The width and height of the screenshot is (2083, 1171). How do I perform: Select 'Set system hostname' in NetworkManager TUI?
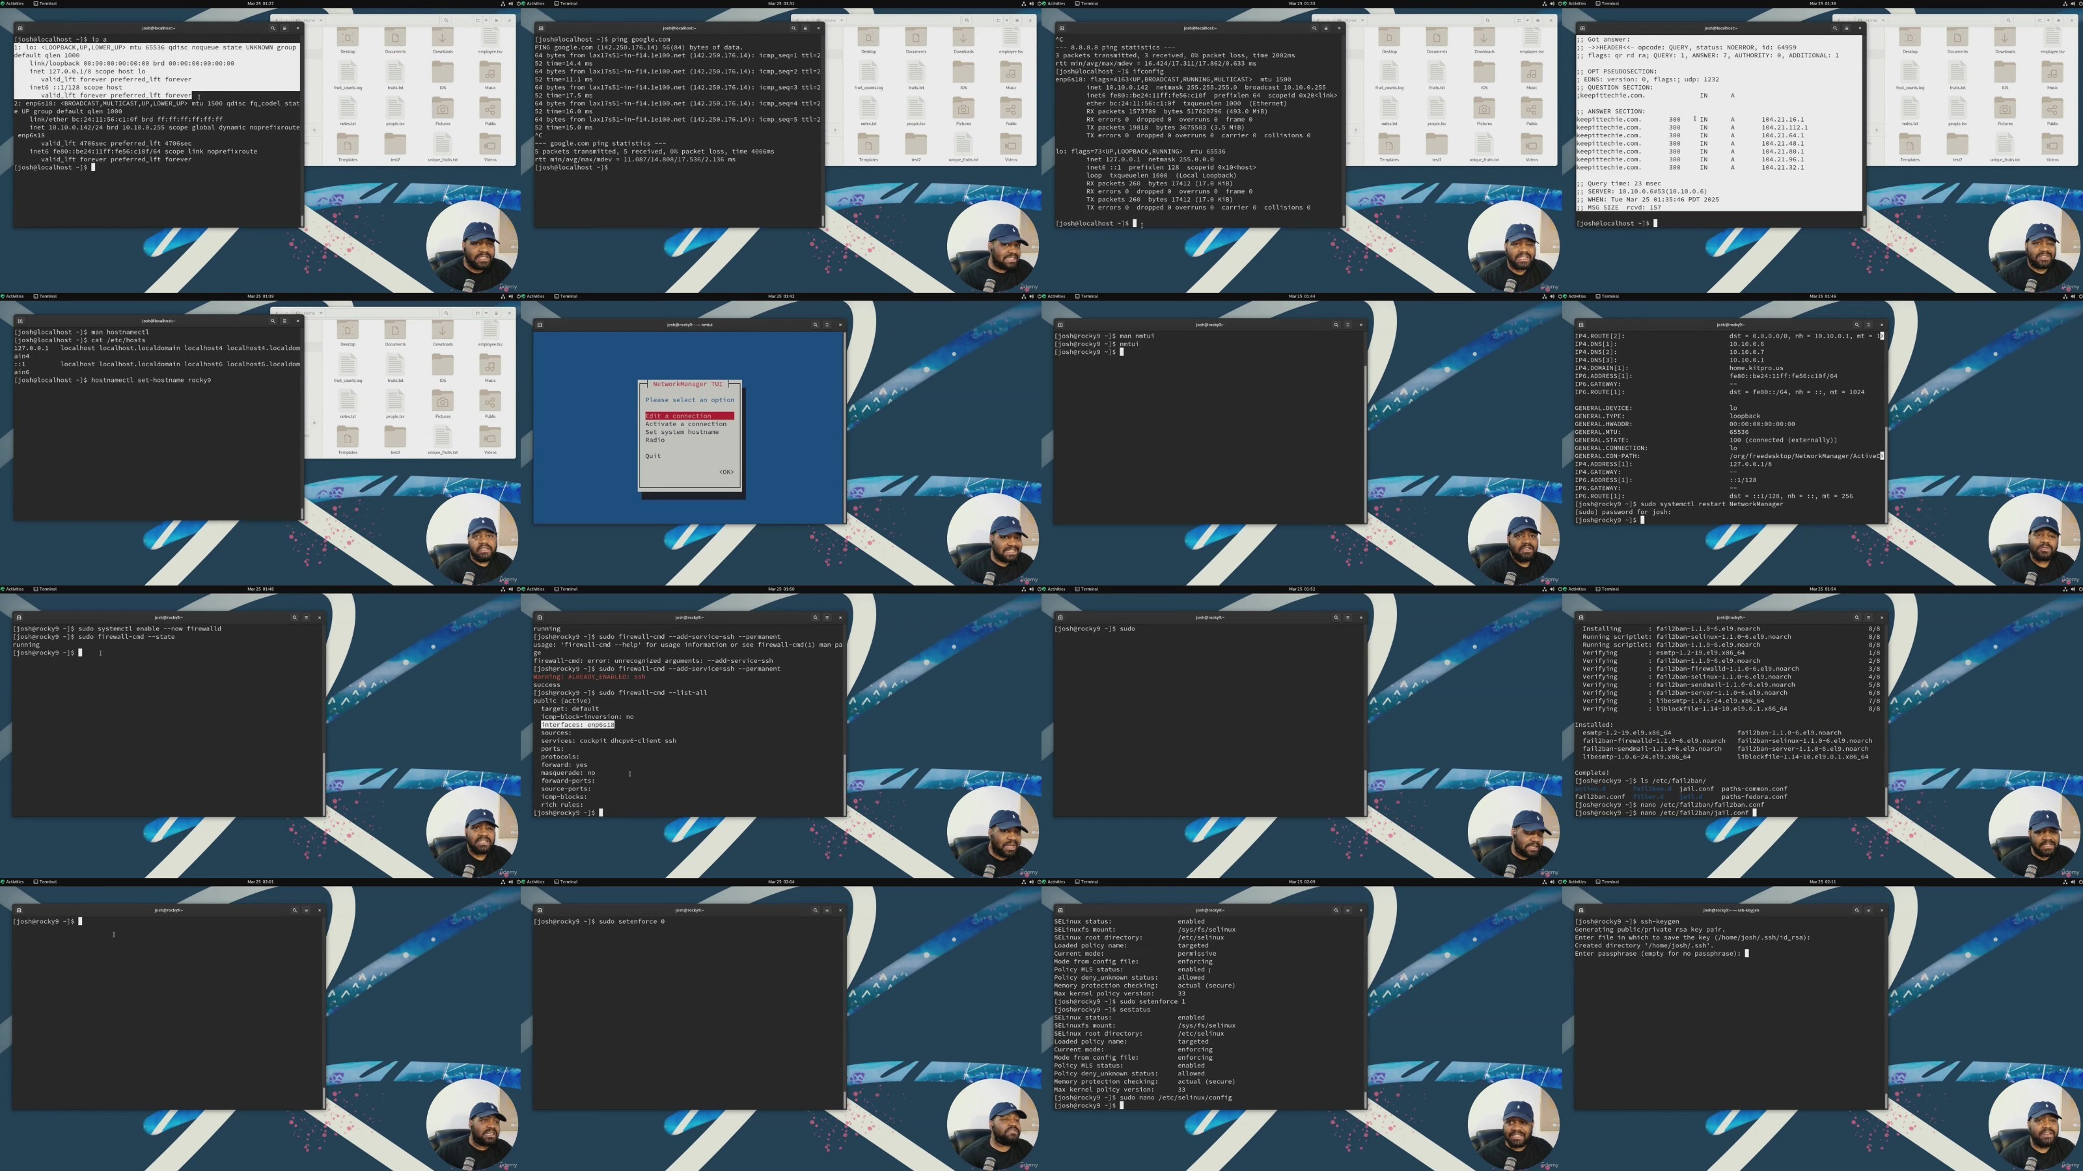click(682, 431)
